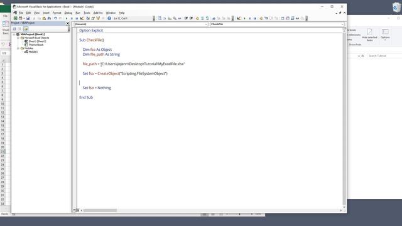Toggle Design Mode in the Debug toolbar
This screenshot has height=226, width=402.
point(239,18)
